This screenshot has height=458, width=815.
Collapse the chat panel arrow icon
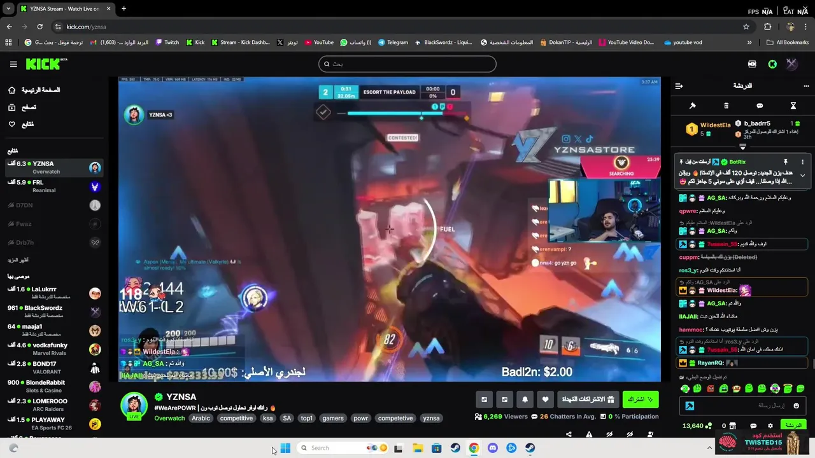679,86
